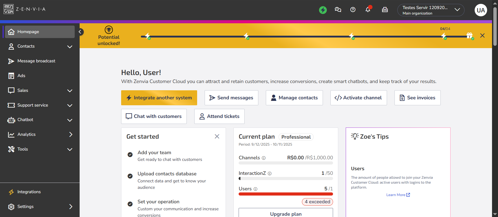This screenshot has width=498, height=217.
Task: Open Sales section in sidebar
Action: coord(40,91)
